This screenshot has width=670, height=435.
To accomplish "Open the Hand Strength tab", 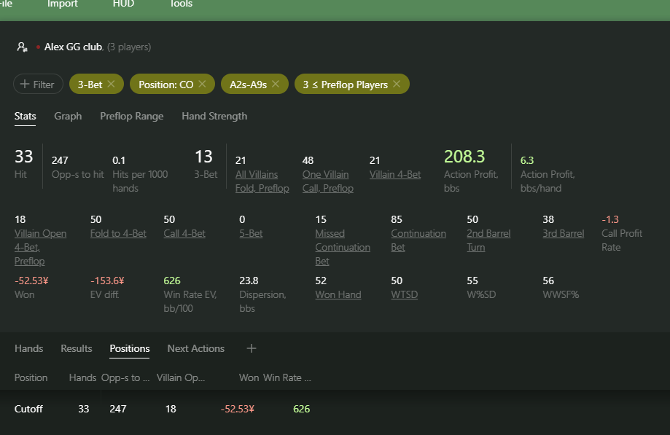I will [x=214, y=116].
